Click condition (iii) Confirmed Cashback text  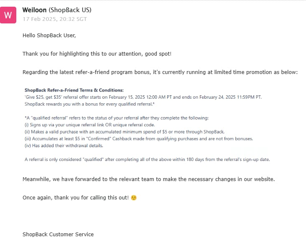tap(139, 139)
